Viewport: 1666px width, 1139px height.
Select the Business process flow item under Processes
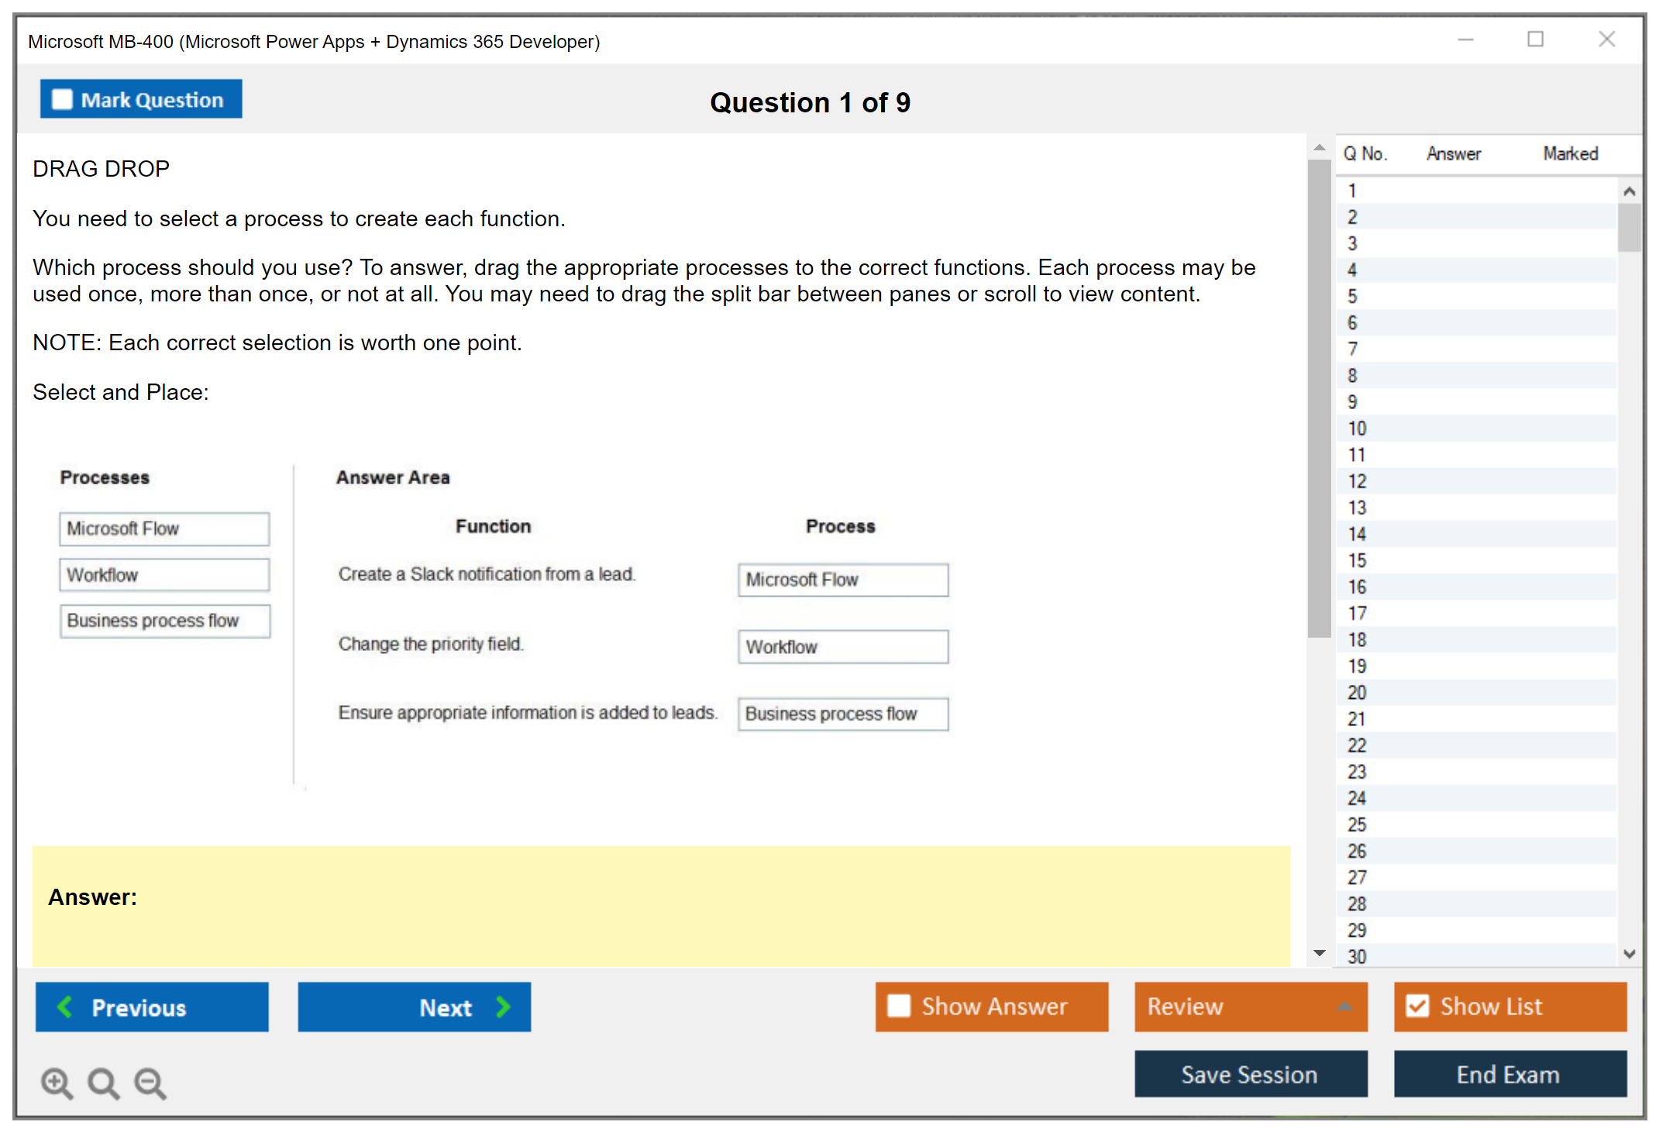(164, 621)
